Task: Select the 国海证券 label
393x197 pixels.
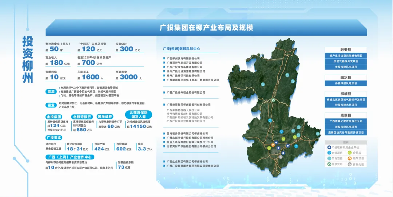Action: point(105,117)
